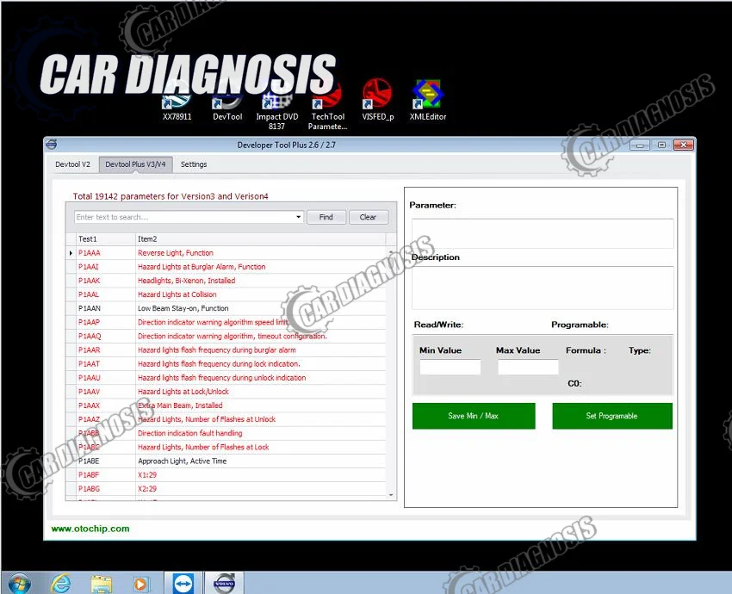Launch VISFED_p desktop shortcut
The width and height of the screenshot is (732, 594).
click(x=378, y=99)
